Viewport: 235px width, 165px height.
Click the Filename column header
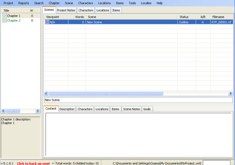pyautogui.click(x=221, y=17)
